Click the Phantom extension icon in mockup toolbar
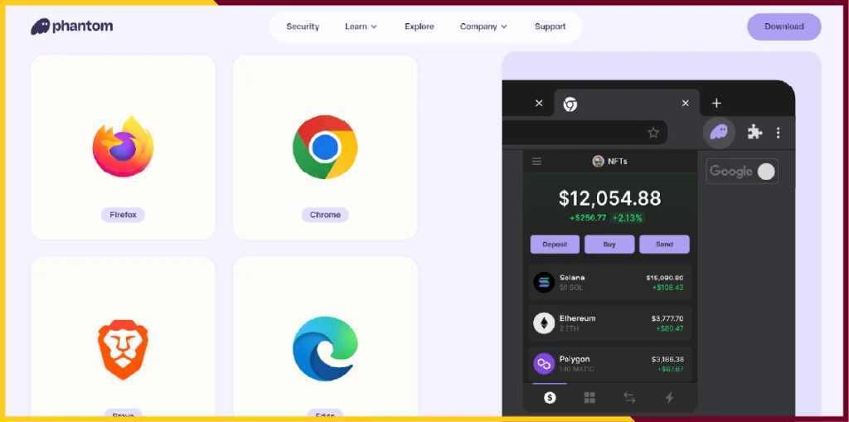 tap(719, 132)
